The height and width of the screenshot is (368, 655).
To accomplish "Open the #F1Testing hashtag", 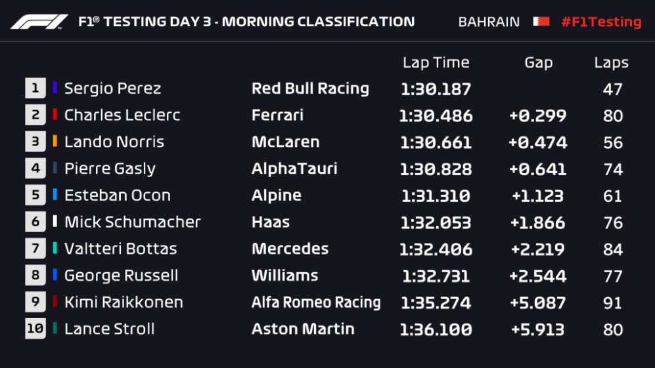I will tap(601, 22).
